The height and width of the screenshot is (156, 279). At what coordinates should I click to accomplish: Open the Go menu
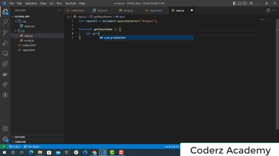point(51,3)
